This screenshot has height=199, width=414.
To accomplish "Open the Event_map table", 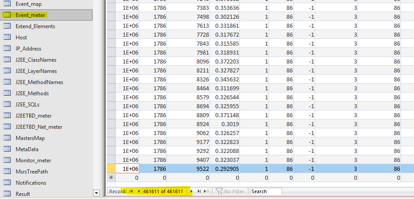I will point(47,4).
